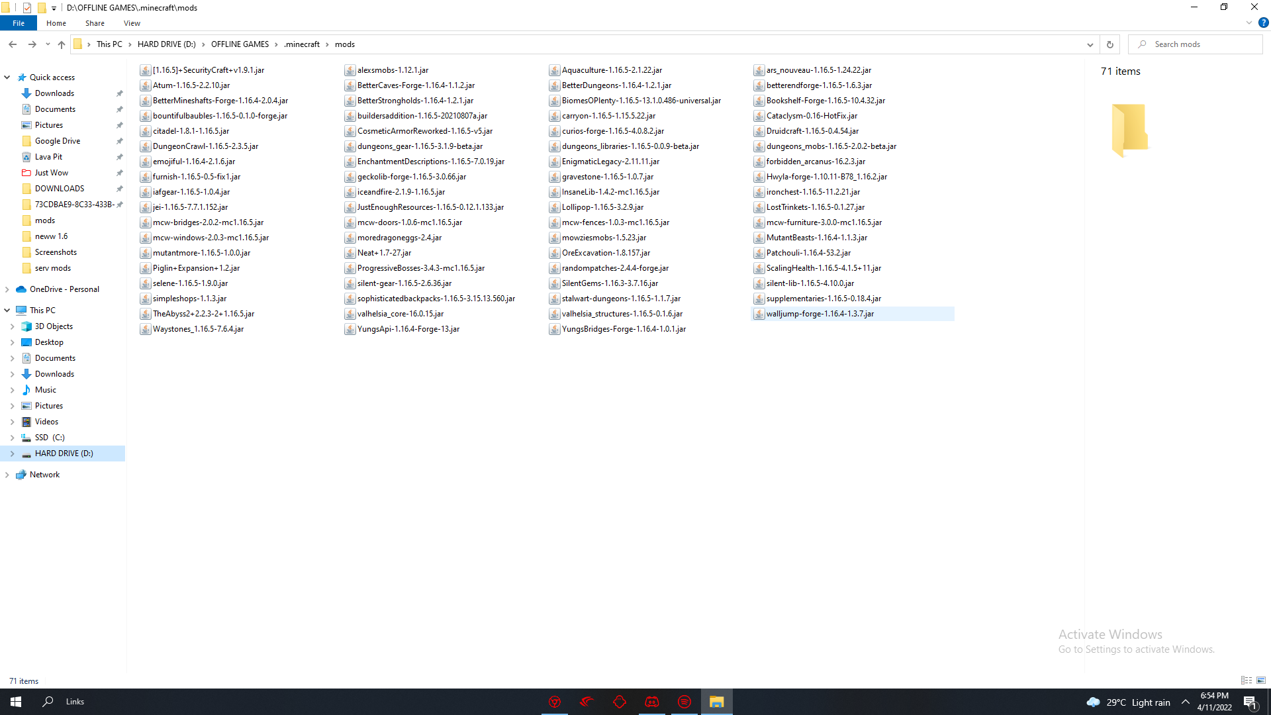The height and width of the screenshot is (715, 1271).
Task: Open recent locations dropdown arrow
Action: (48, 44)
